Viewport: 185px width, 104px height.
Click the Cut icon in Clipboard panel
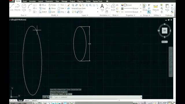[172, 5]
